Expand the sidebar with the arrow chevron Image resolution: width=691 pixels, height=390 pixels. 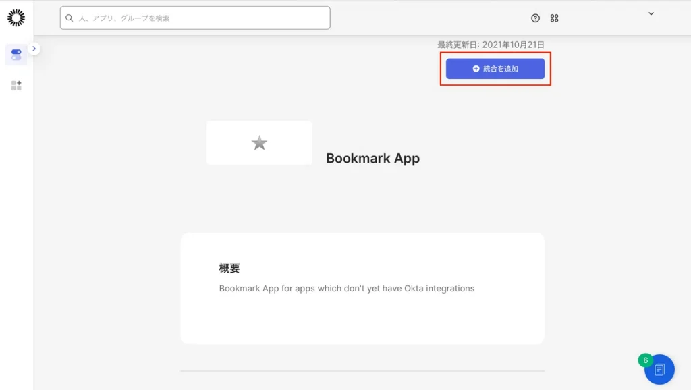point(34,49)
